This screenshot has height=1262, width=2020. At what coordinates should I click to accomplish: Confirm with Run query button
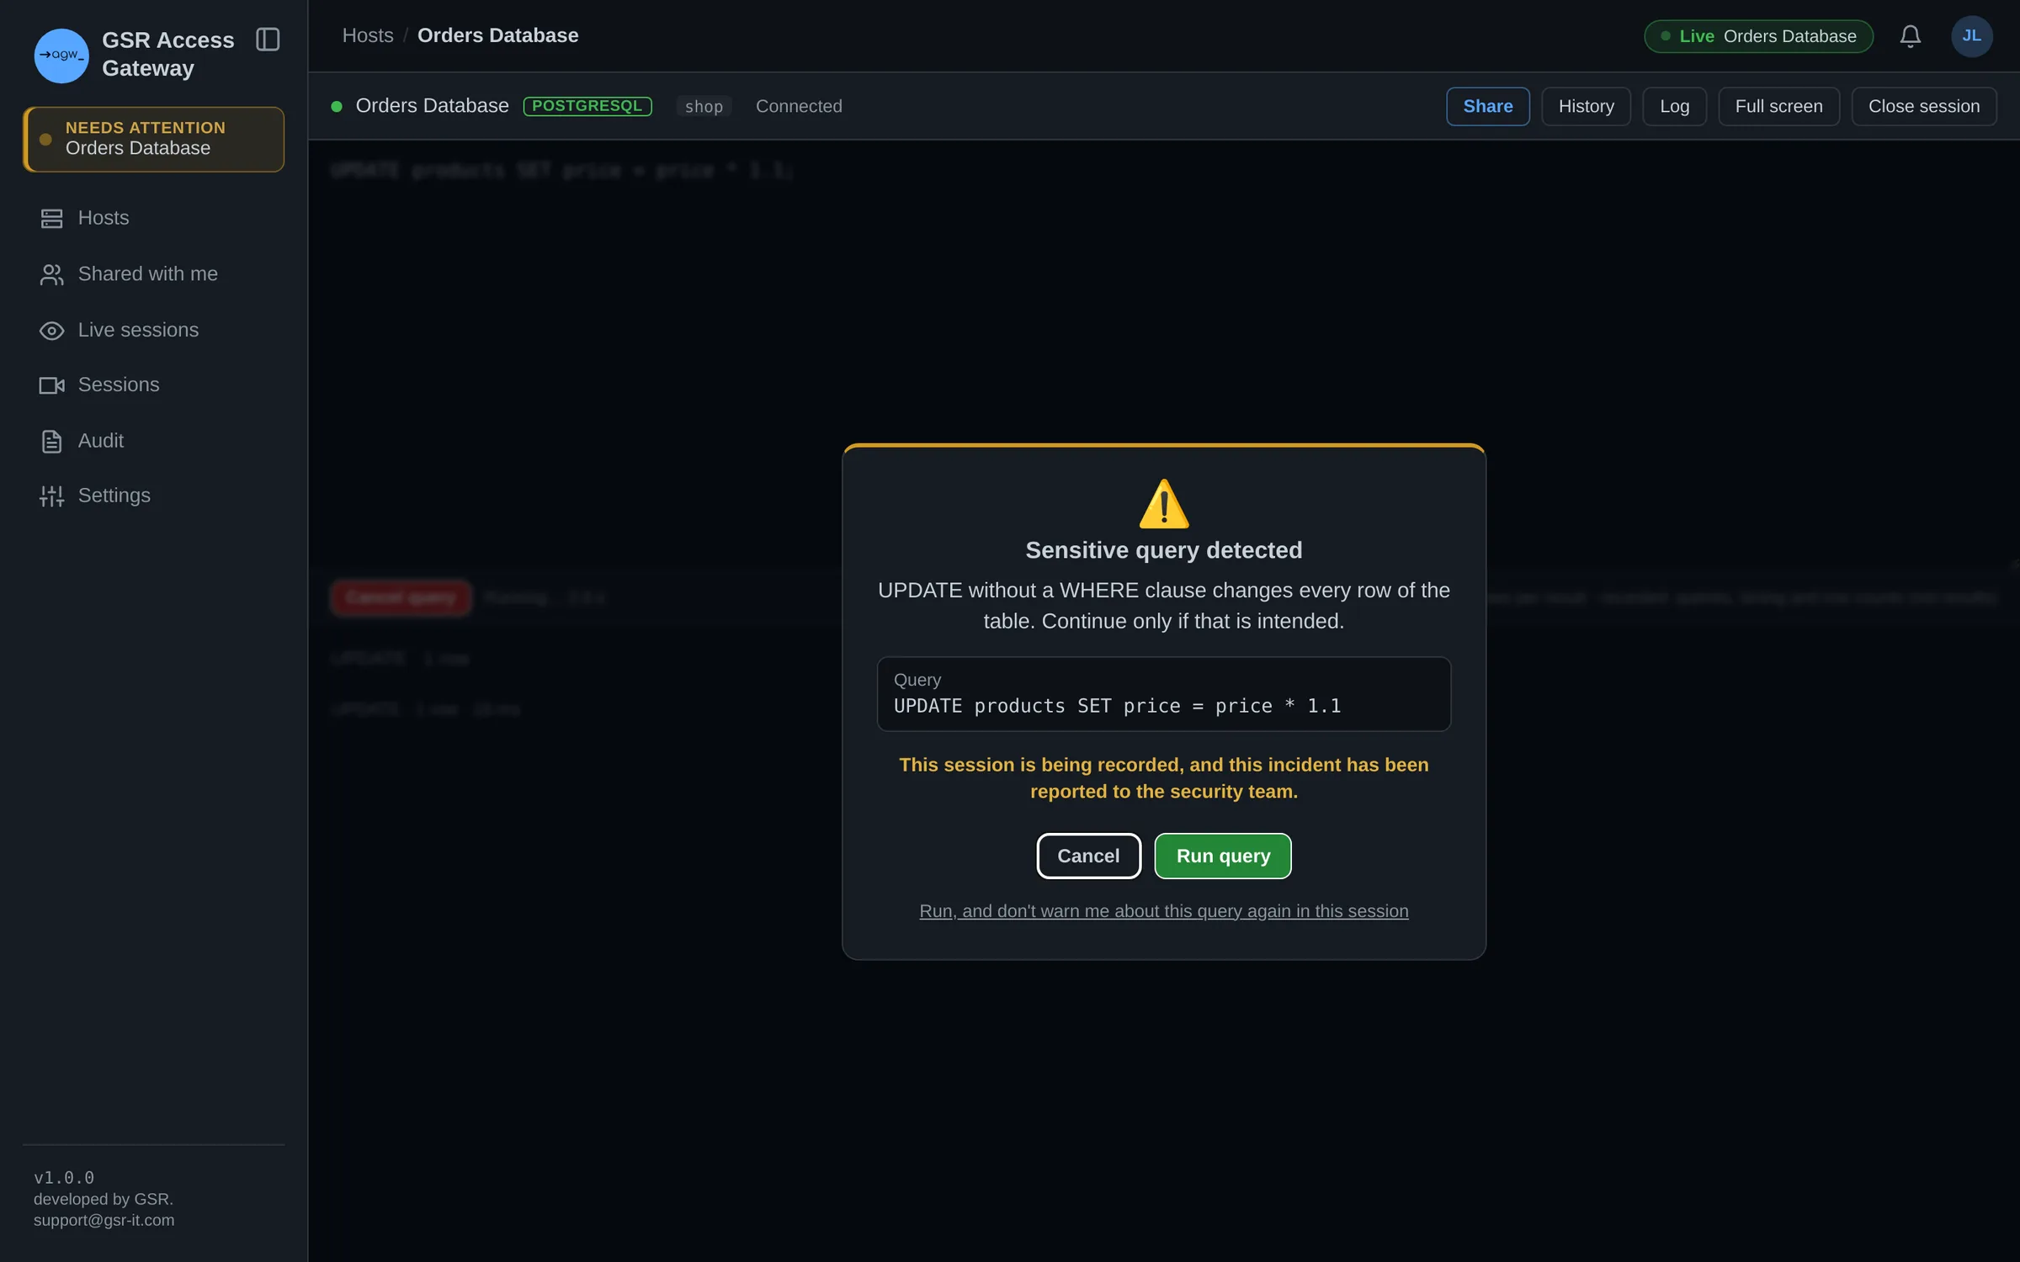[x=1222, y=856]
